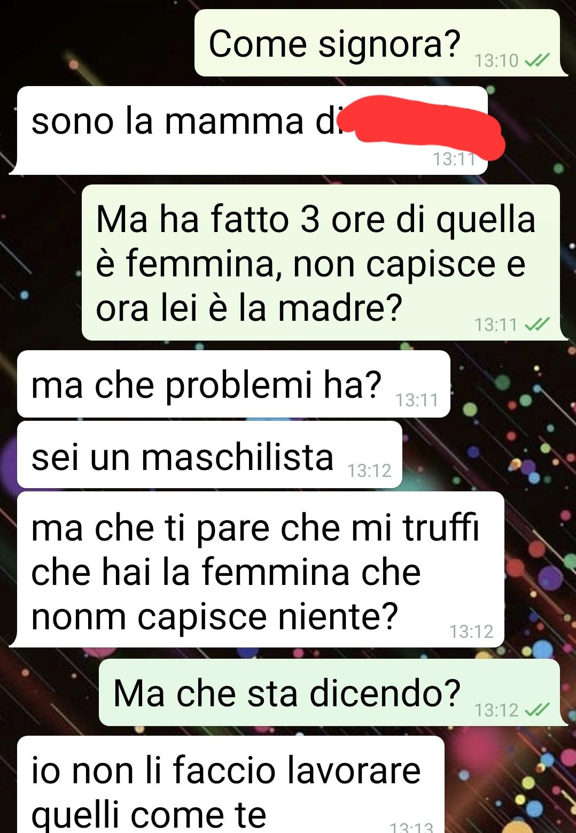Tap the 13:12 timestamp beside 'maschilista'
This screenshot has height=833, width=576.
[369, 471]
